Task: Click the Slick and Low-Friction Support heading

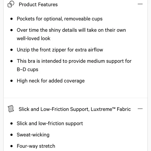Action: [x=75, y=109]
